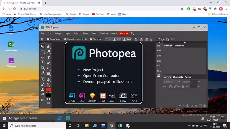230x129 pixels.
Task: Enable the Auto-Select checkbox
Action: tap(48, 39)
